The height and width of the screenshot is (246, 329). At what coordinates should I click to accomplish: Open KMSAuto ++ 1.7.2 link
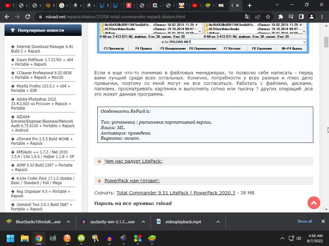pyautogui.click(x=43, y=154)
